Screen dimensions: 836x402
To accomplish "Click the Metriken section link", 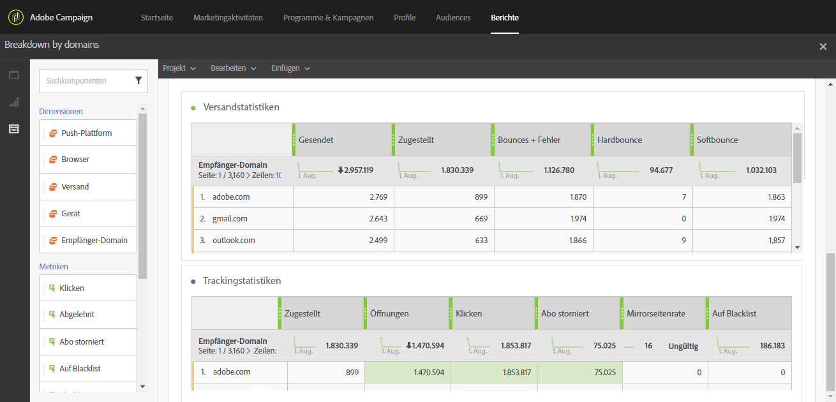I will 54,266.
